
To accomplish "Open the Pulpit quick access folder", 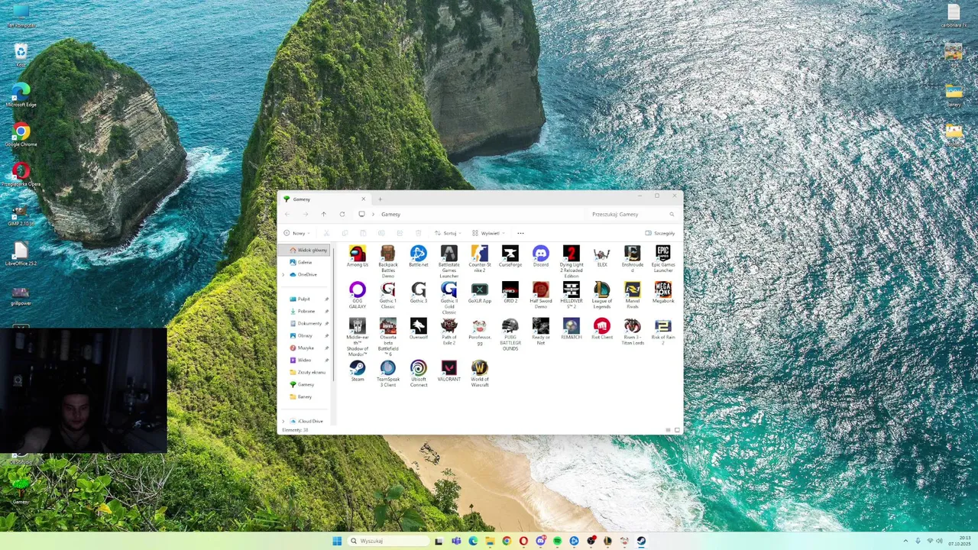I will [x=305, y=299].
